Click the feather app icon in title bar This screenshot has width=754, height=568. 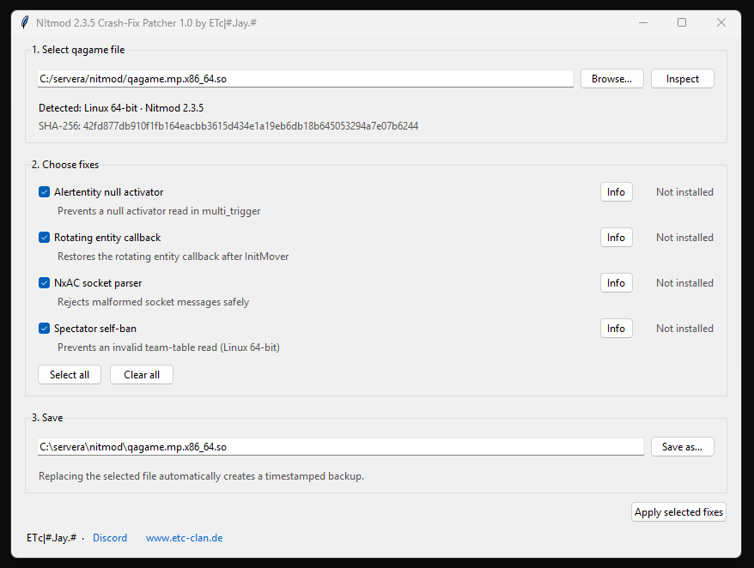click(25, 22)
